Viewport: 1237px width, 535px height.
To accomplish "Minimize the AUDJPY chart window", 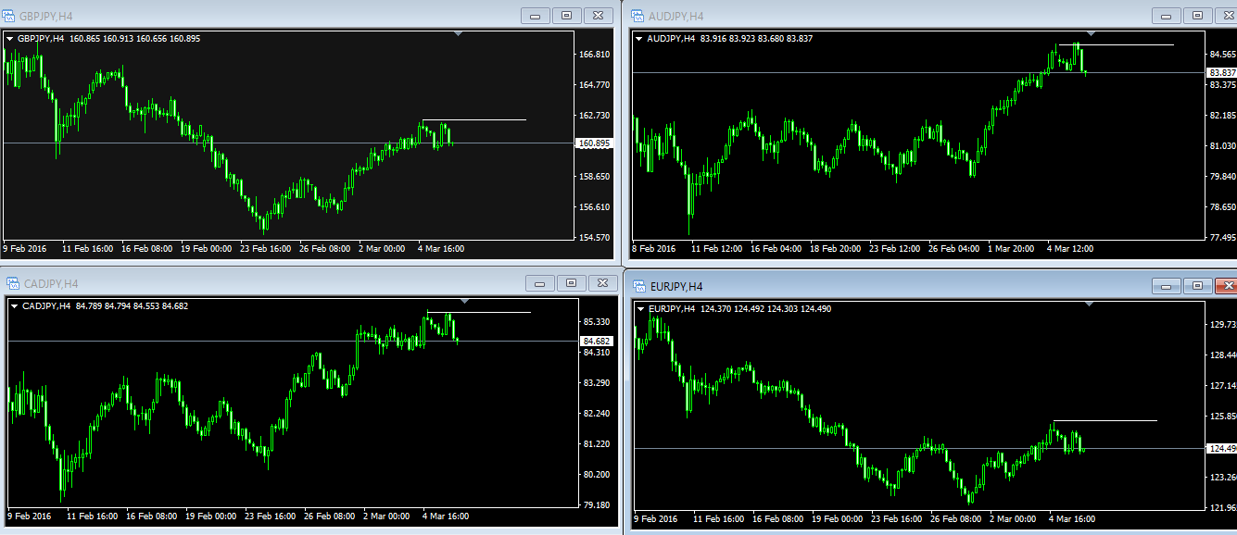I will [x=1165, y=16].
